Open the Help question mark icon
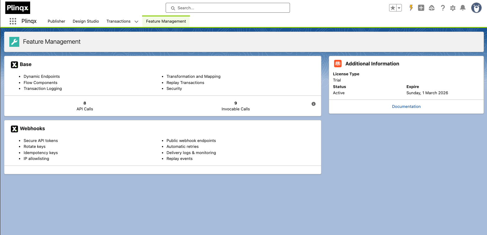 [443, 8]
